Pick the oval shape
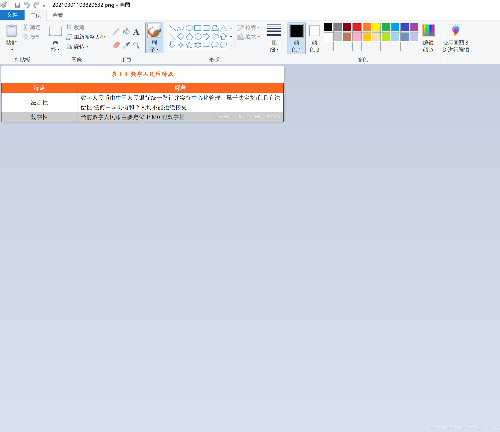The image size is (500, 432). click(189, 28)
